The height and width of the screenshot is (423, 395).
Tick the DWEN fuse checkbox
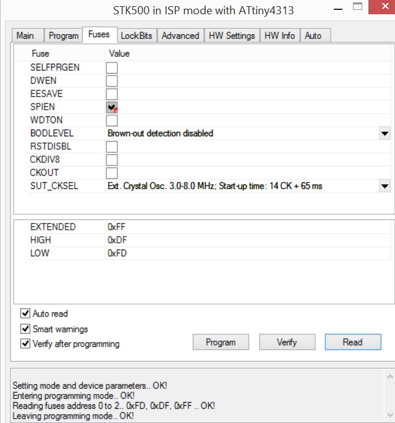(x=112, y=81)
